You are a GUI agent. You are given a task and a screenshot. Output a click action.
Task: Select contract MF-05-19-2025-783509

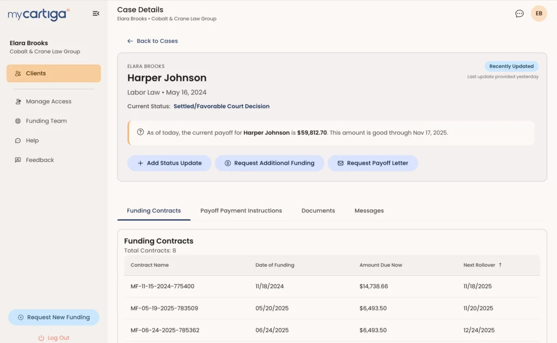pos(164,309)
